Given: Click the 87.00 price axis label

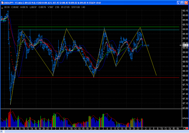Looking at the screenshot, I should 185,108.
